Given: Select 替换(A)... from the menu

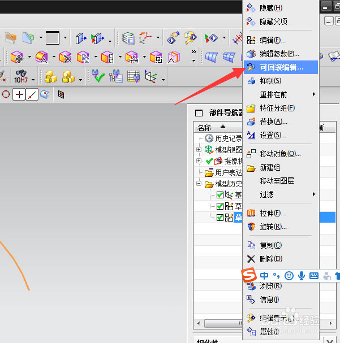Looking at the screenshot, I should coord(281,121).
